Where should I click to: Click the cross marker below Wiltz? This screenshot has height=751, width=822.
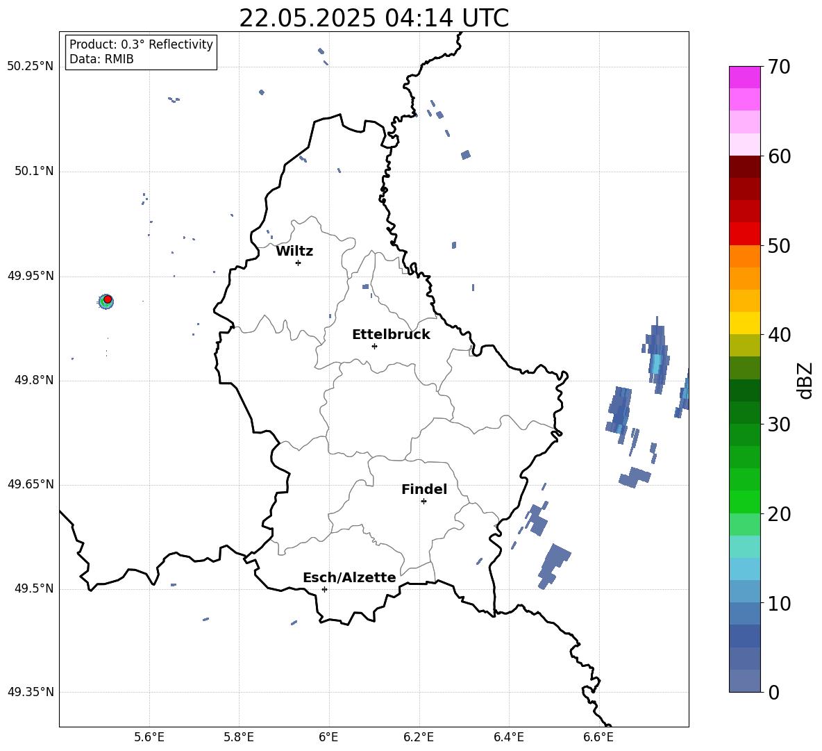click(x=299, y=263)
